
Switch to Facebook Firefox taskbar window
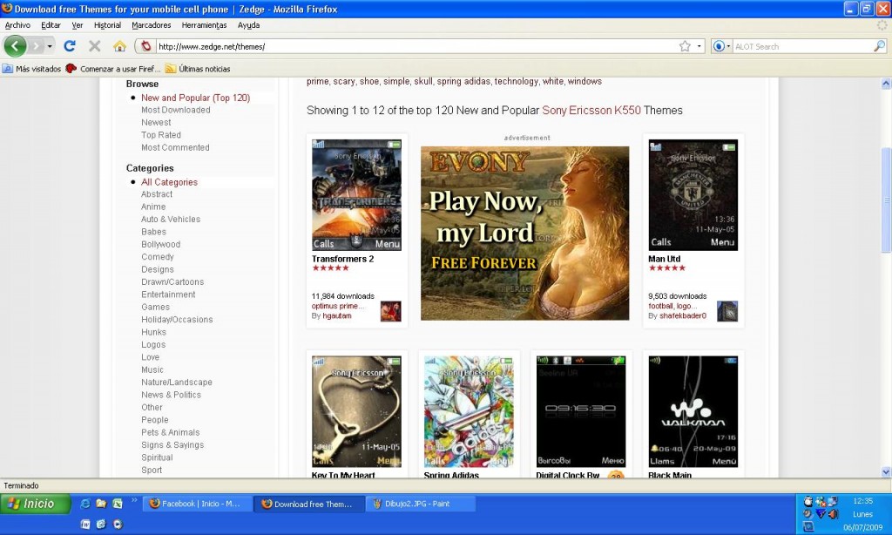coord(196,504)
